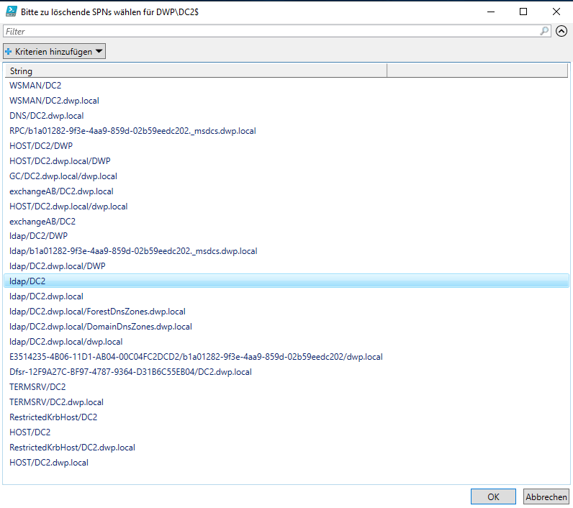Select the exchangeAB/DC2 entry
Screen dimensions: 573x508
click(42, 222)
